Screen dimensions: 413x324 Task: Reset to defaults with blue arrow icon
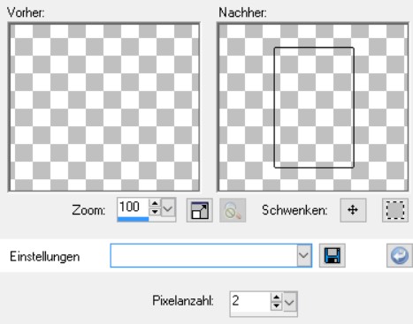pos(400,255)
